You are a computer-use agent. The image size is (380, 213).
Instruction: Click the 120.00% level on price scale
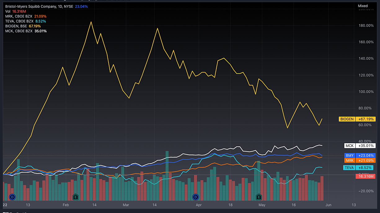366,75
